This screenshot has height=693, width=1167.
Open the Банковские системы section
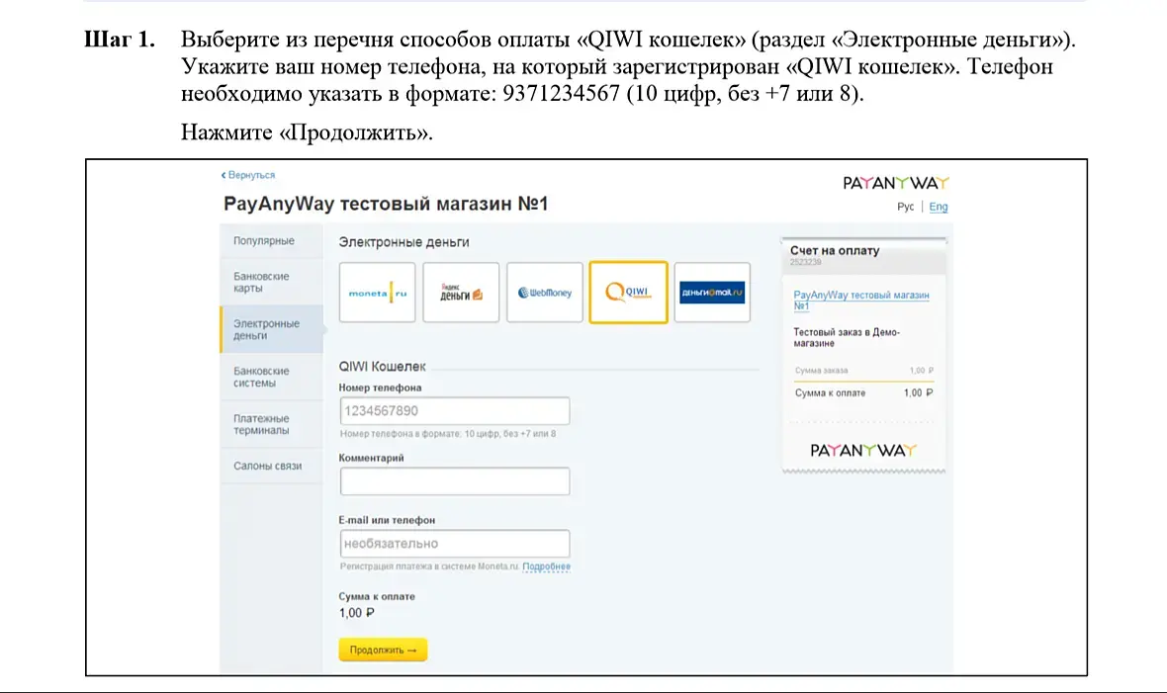[272, 377]
